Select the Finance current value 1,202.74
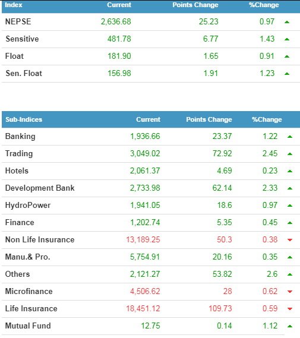The height and width of the screenshot is (338, 300). pos(145,222)
